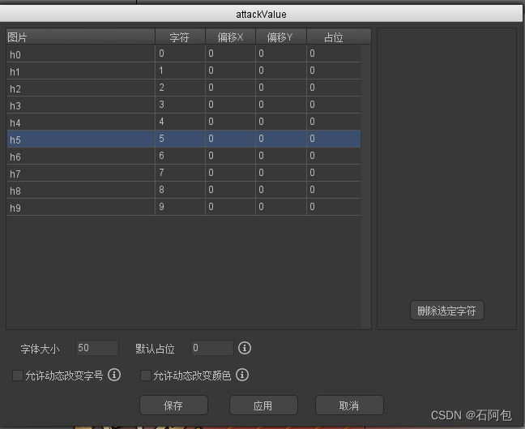Click 字符 cell with value 9
This screenshot has width=525, height=429.
point(180,207)
